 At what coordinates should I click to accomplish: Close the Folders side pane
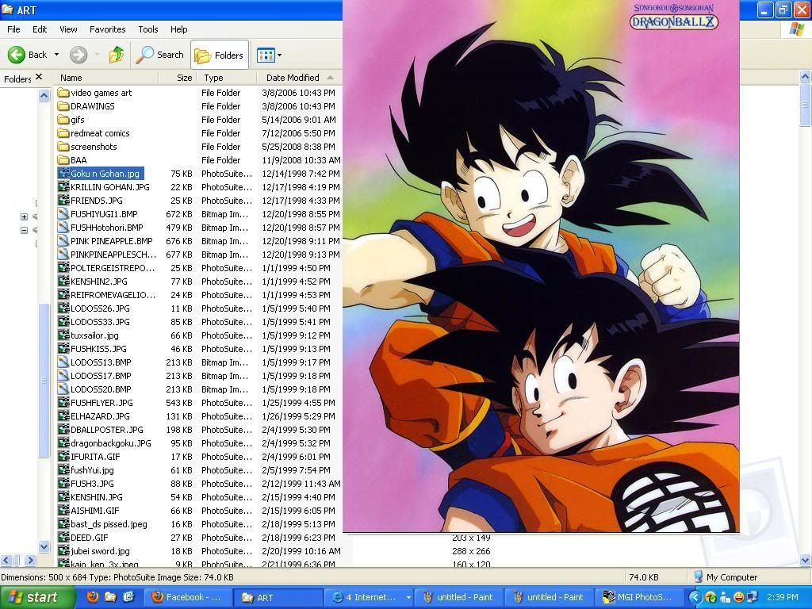click(39, 77)
